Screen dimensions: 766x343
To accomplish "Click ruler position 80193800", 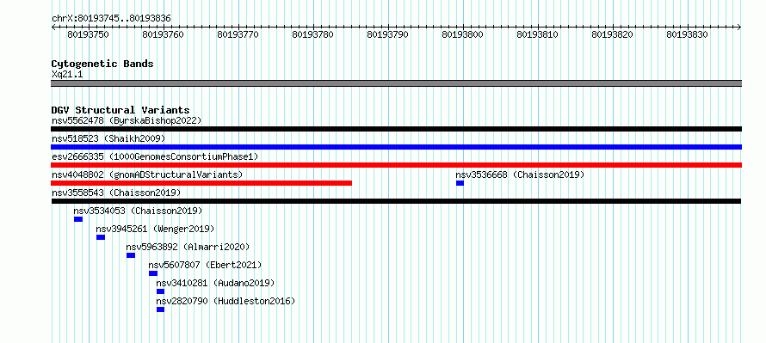I will point(463,34).
